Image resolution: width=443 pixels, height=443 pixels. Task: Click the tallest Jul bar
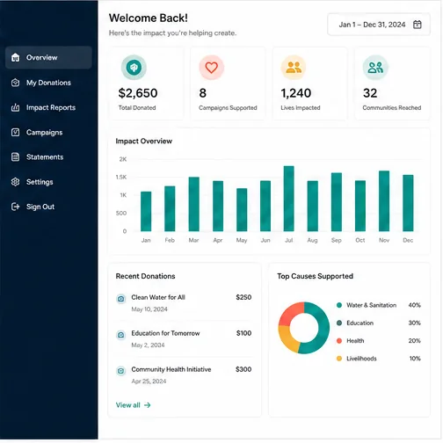(x=289, y=199)
